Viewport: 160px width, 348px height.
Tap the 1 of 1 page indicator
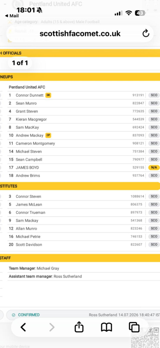pyautogui.click(x=20, y=63)
